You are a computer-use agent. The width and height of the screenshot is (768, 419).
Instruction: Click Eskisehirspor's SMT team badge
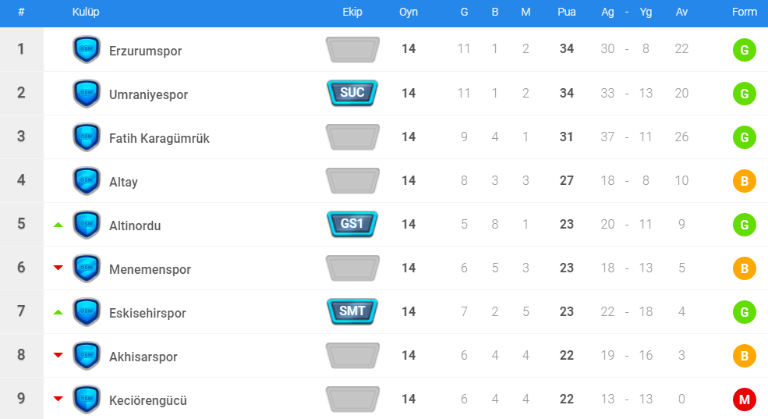pyautogui.click(x=352, y=311)
